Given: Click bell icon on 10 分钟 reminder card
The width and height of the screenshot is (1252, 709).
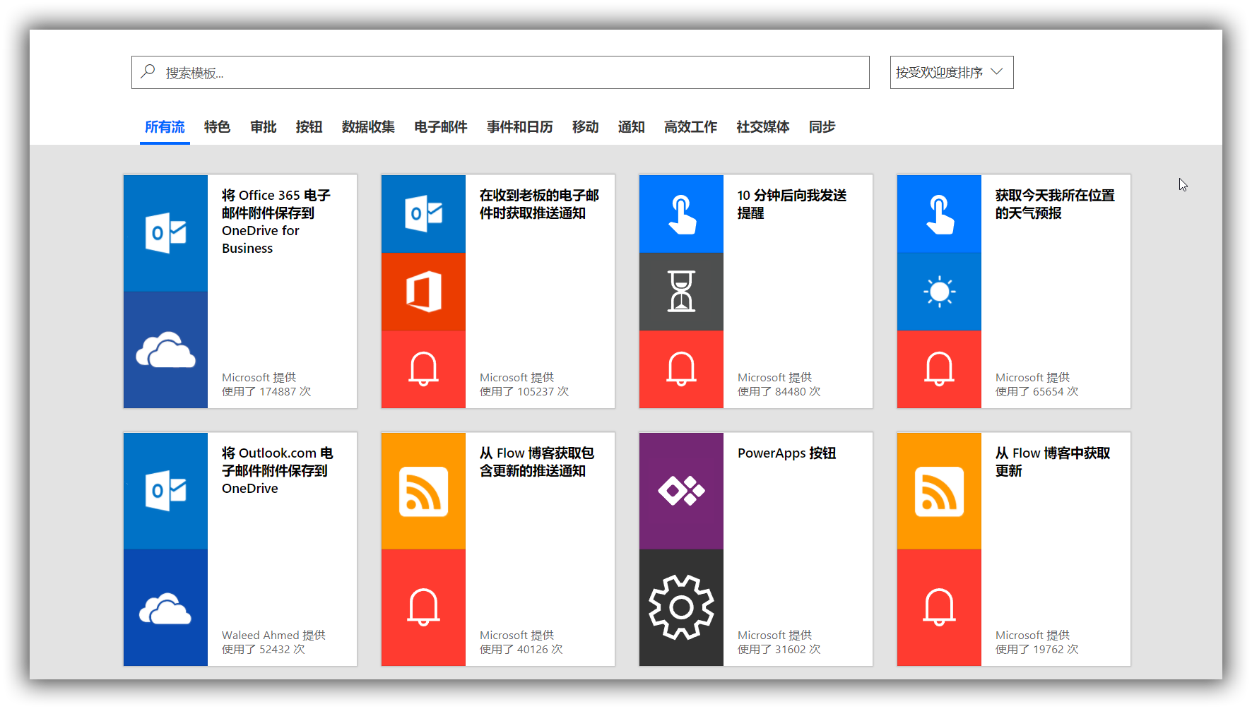Looking at the screenshot, I should pyautogui.click(x=681, y=369).
